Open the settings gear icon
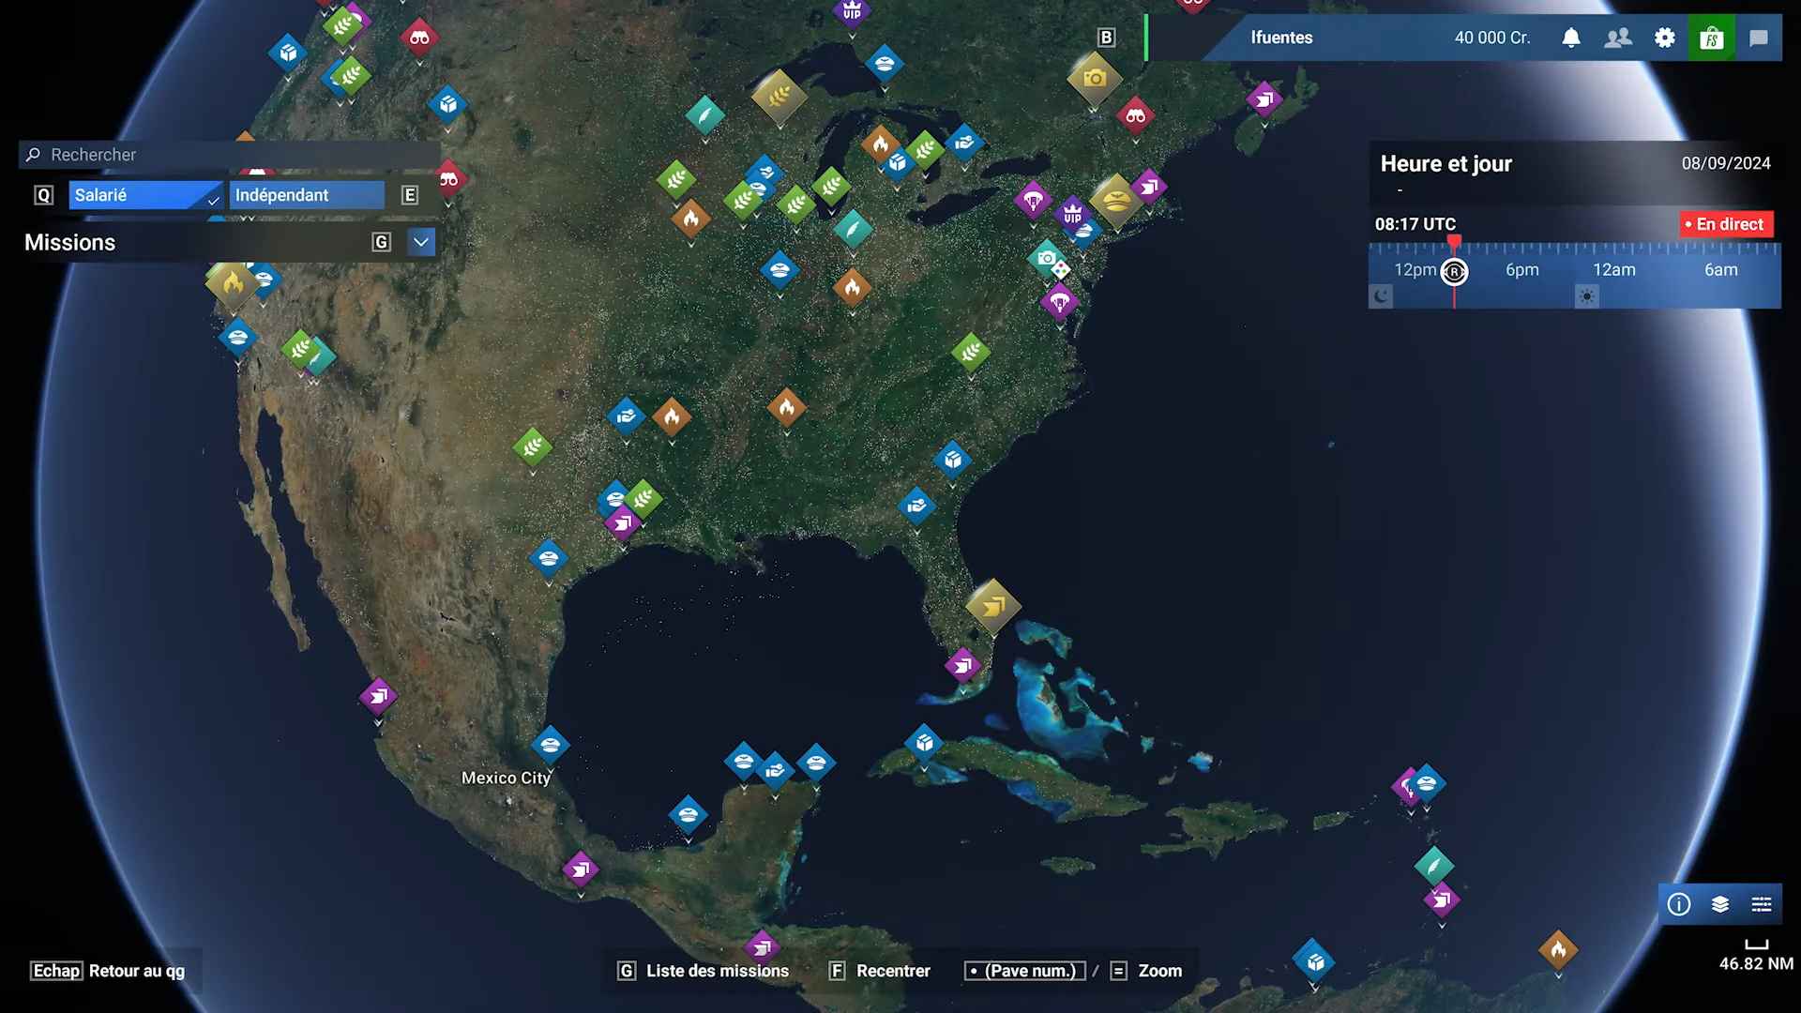1801x1013 pixels. [1665, 38]
